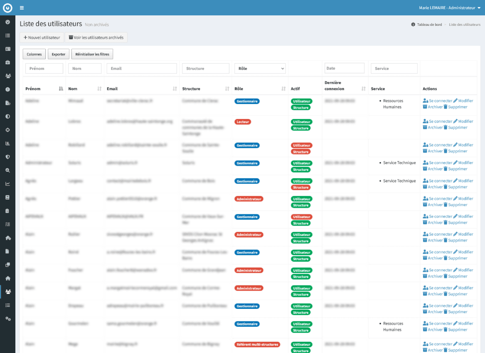The height and width of the screenshot is (353, 485).
Task: Click the Exporter button
Action: click(x=59, y=54)
